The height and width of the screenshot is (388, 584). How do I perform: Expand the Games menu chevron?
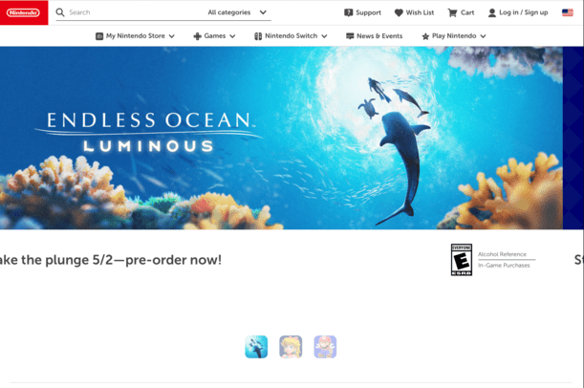[x=232, y=36]
